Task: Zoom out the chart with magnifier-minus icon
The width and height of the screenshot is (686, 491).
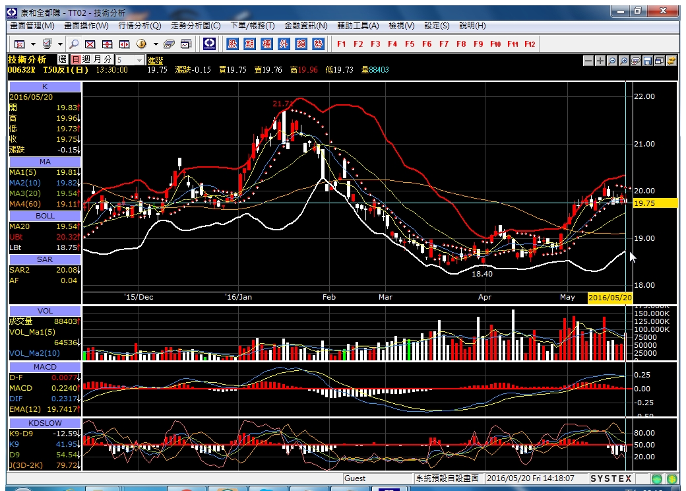Action: coord(612,61)
